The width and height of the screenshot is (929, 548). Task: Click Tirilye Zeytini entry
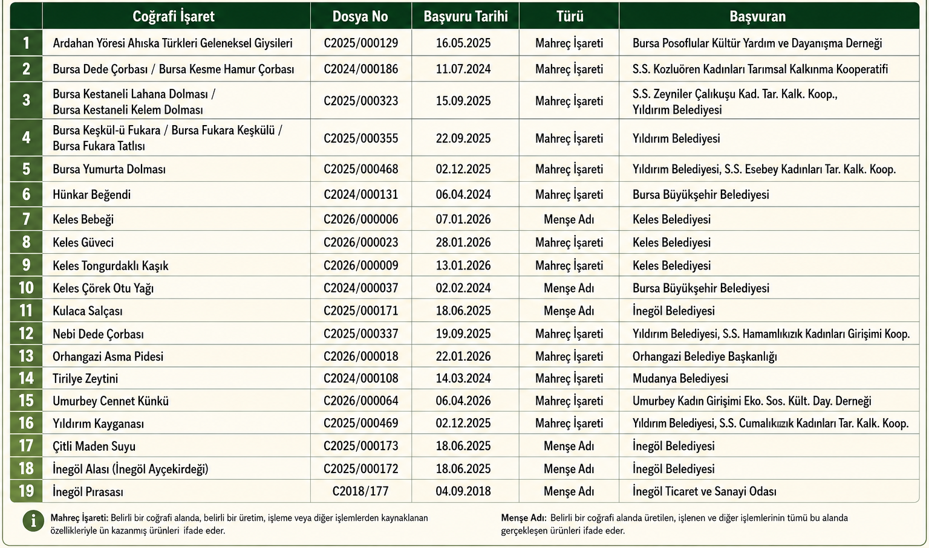(85, 379)
